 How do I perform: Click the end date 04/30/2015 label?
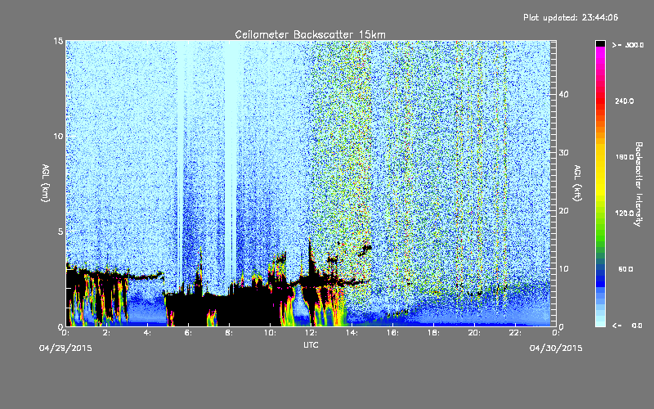click(556, 348)
